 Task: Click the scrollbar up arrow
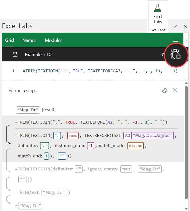(186, 83)
